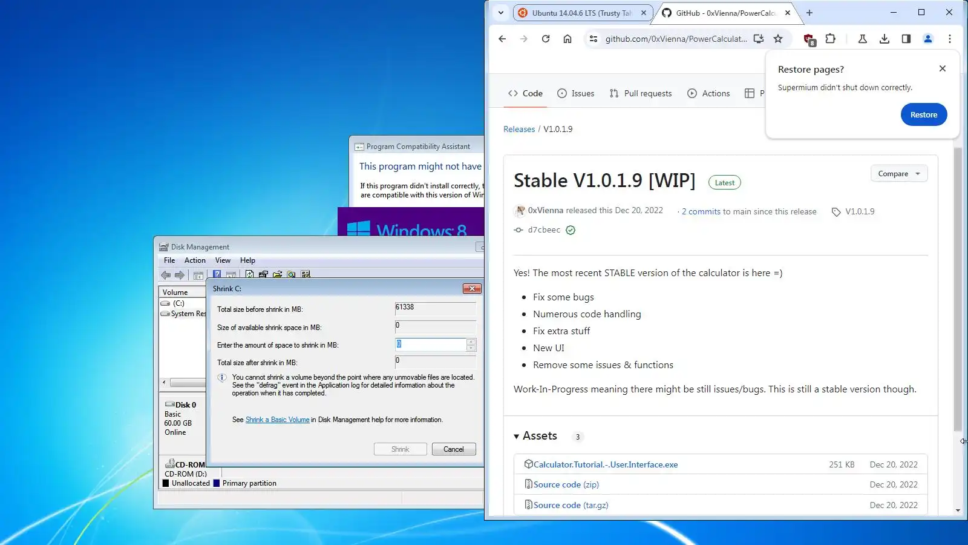Click the magnifier icon in Disk Management toolbar
Image resolution: width=968 pixels, height=545 pixels.
click(292, 274)
